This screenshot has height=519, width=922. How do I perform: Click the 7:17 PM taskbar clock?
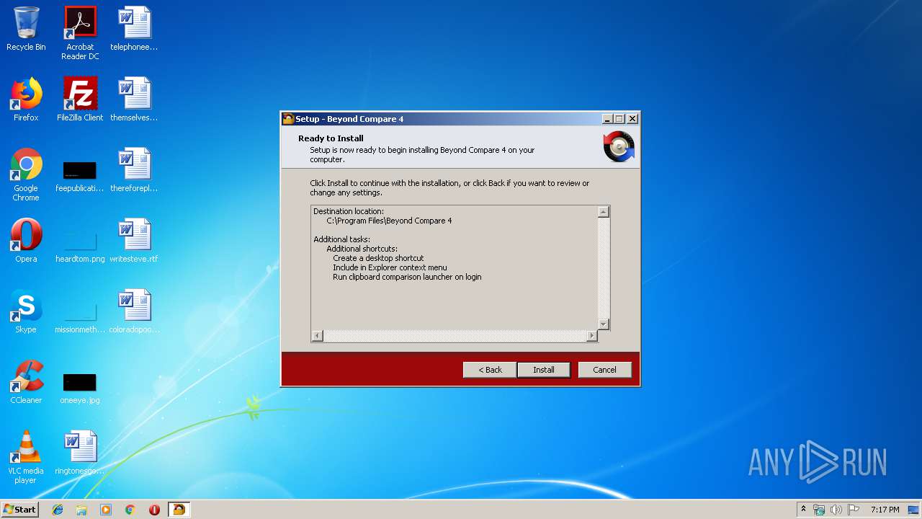(885, 510)
